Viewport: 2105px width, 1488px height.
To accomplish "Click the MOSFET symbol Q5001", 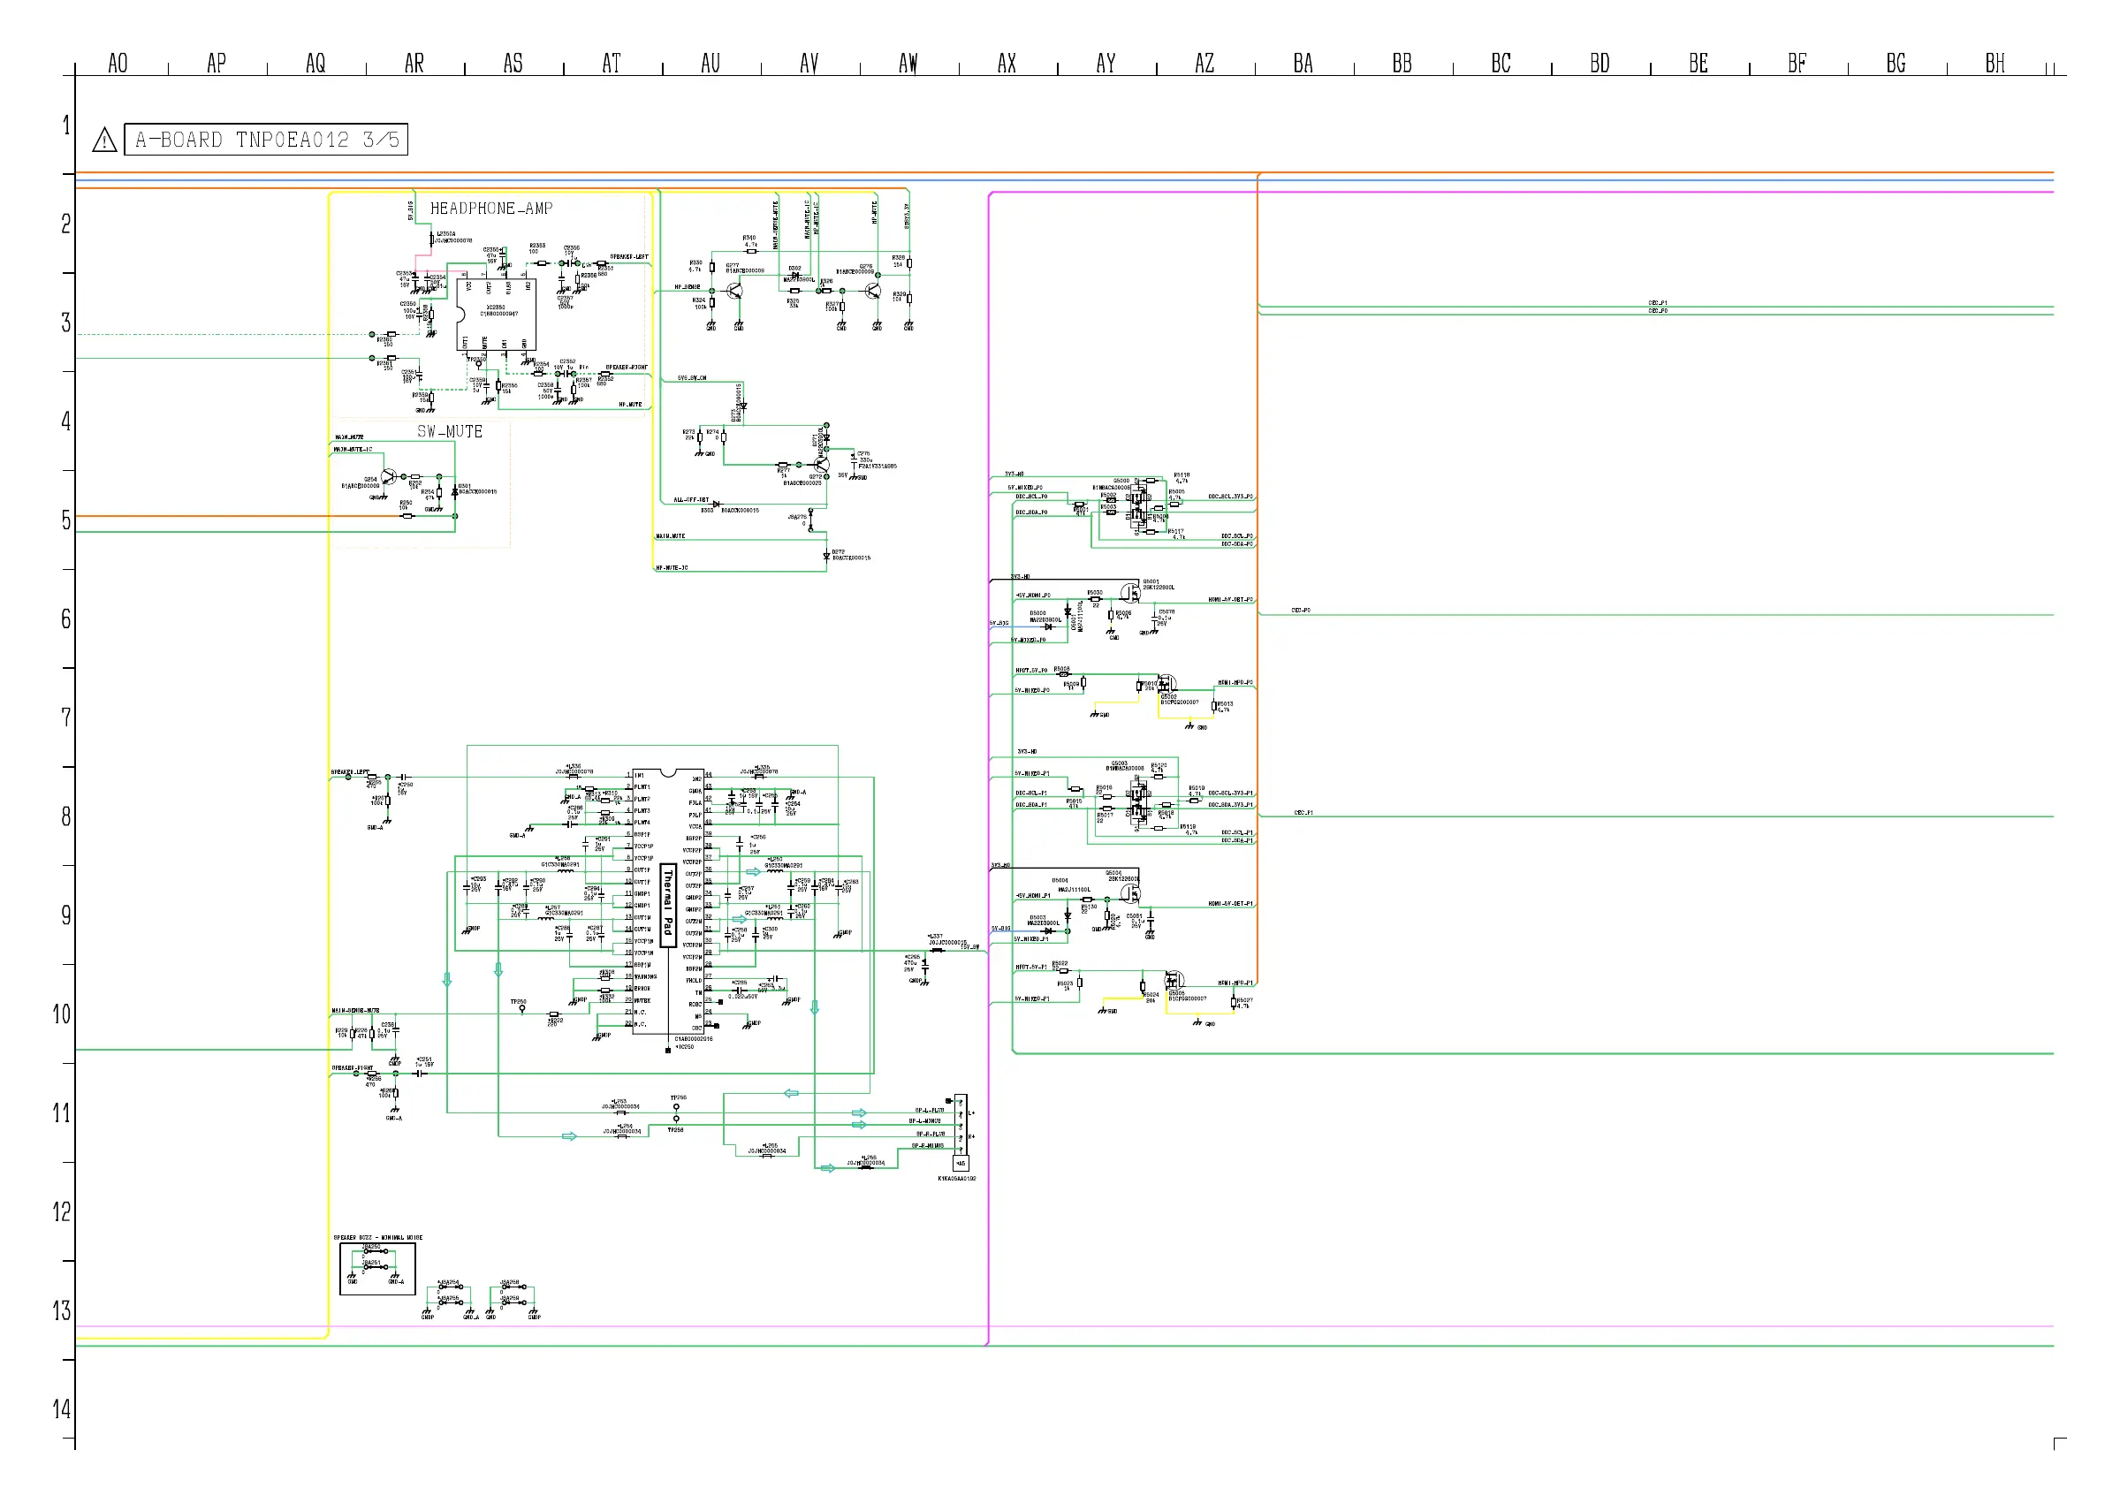I will pyautogui.click(x=1130, y=591).
